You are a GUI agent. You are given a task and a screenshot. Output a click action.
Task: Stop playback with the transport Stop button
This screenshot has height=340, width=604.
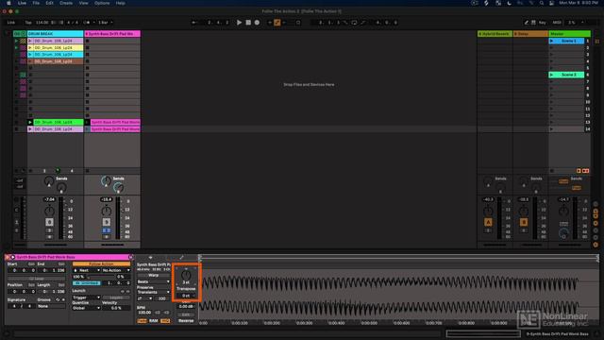[x=248, y=23]
